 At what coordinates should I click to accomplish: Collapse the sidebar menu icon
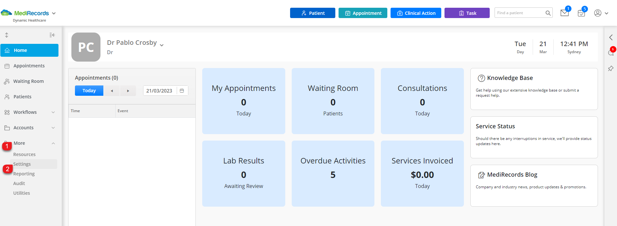click(x=52, y=35)
